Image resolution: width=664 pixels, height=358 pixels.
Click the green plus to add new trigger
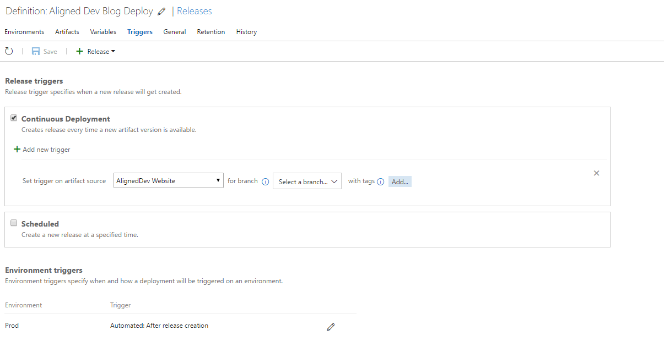click(17, 149)
